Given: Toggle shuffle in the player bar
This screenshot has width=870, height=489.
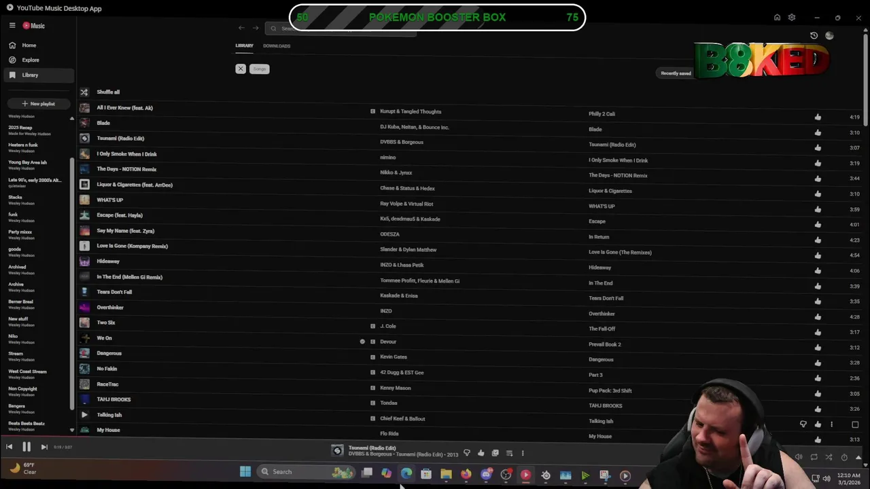Looking at the screenshot, I should 829,457.
